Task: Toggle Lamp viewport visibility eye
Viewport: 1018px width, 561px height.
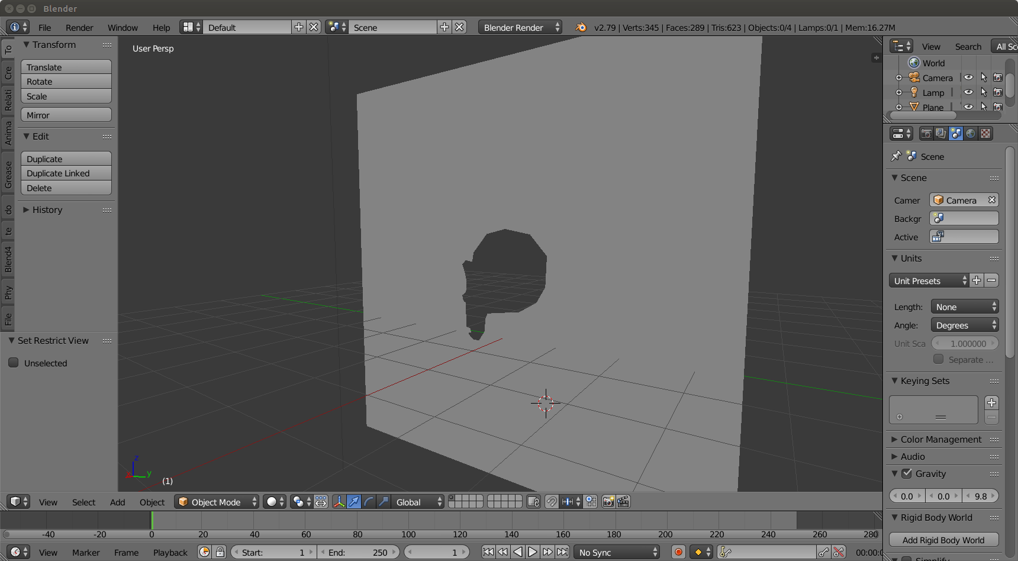Action: click(x=968, y=92)
